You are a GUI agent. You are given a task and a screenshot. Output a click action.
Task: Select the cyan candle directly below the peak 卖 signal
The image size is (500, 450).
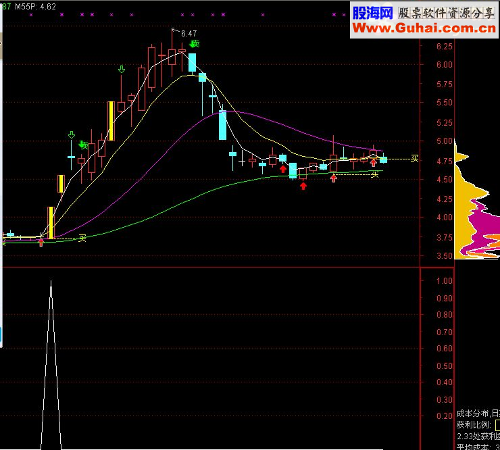[x=193, y=63]
